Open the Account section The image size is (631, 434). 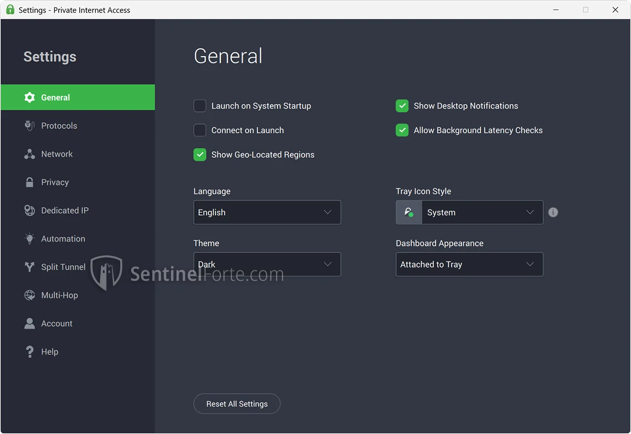[x=78, y=323]
